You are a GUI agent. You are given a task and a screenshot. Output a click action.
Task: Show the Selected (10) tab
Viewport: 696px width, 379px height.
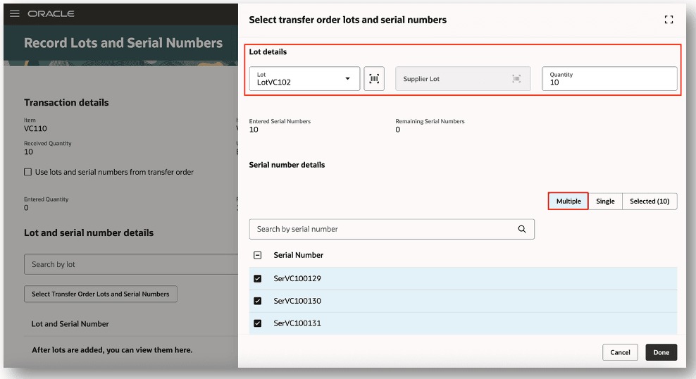coord(650,201)
